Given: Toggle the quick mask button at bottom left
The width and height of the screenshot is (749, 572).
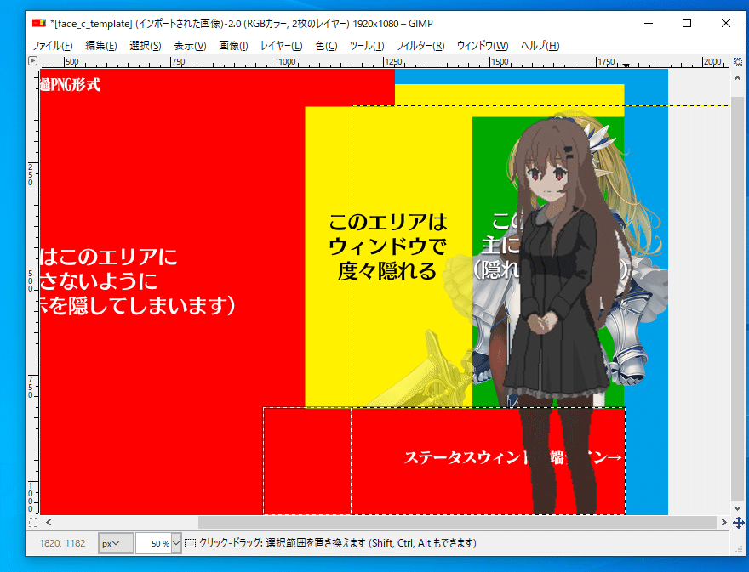Looking at the screenshot, I should coord(33,523).
